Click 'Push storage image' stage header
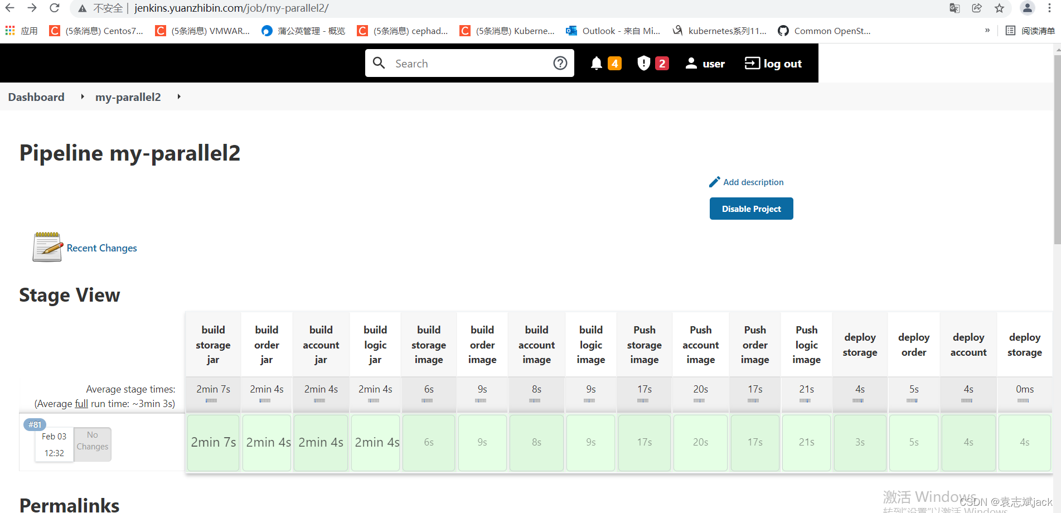 point(645,345)
